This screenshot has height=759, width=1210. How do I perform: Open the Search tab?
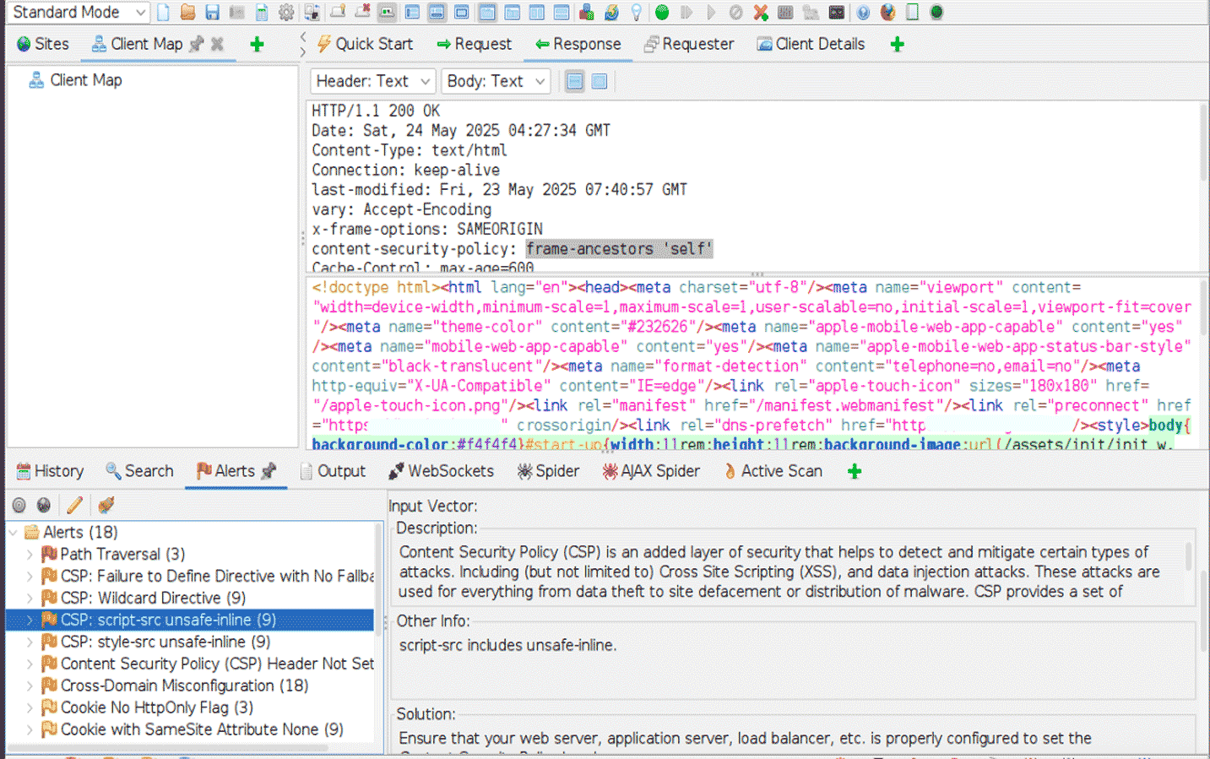(x=139, y=471)
